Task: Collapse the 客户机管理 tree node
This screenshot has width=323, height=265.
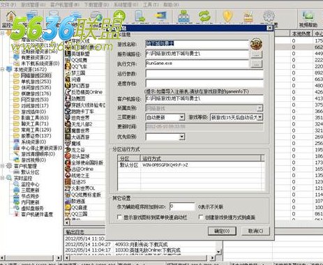Action: (x=2, y=166)
